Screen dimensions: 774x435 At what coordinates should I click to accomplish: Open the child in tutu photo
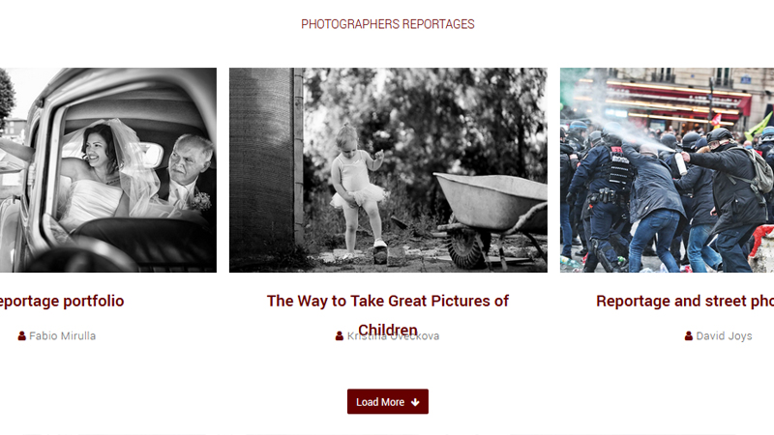tap(388, 170)
